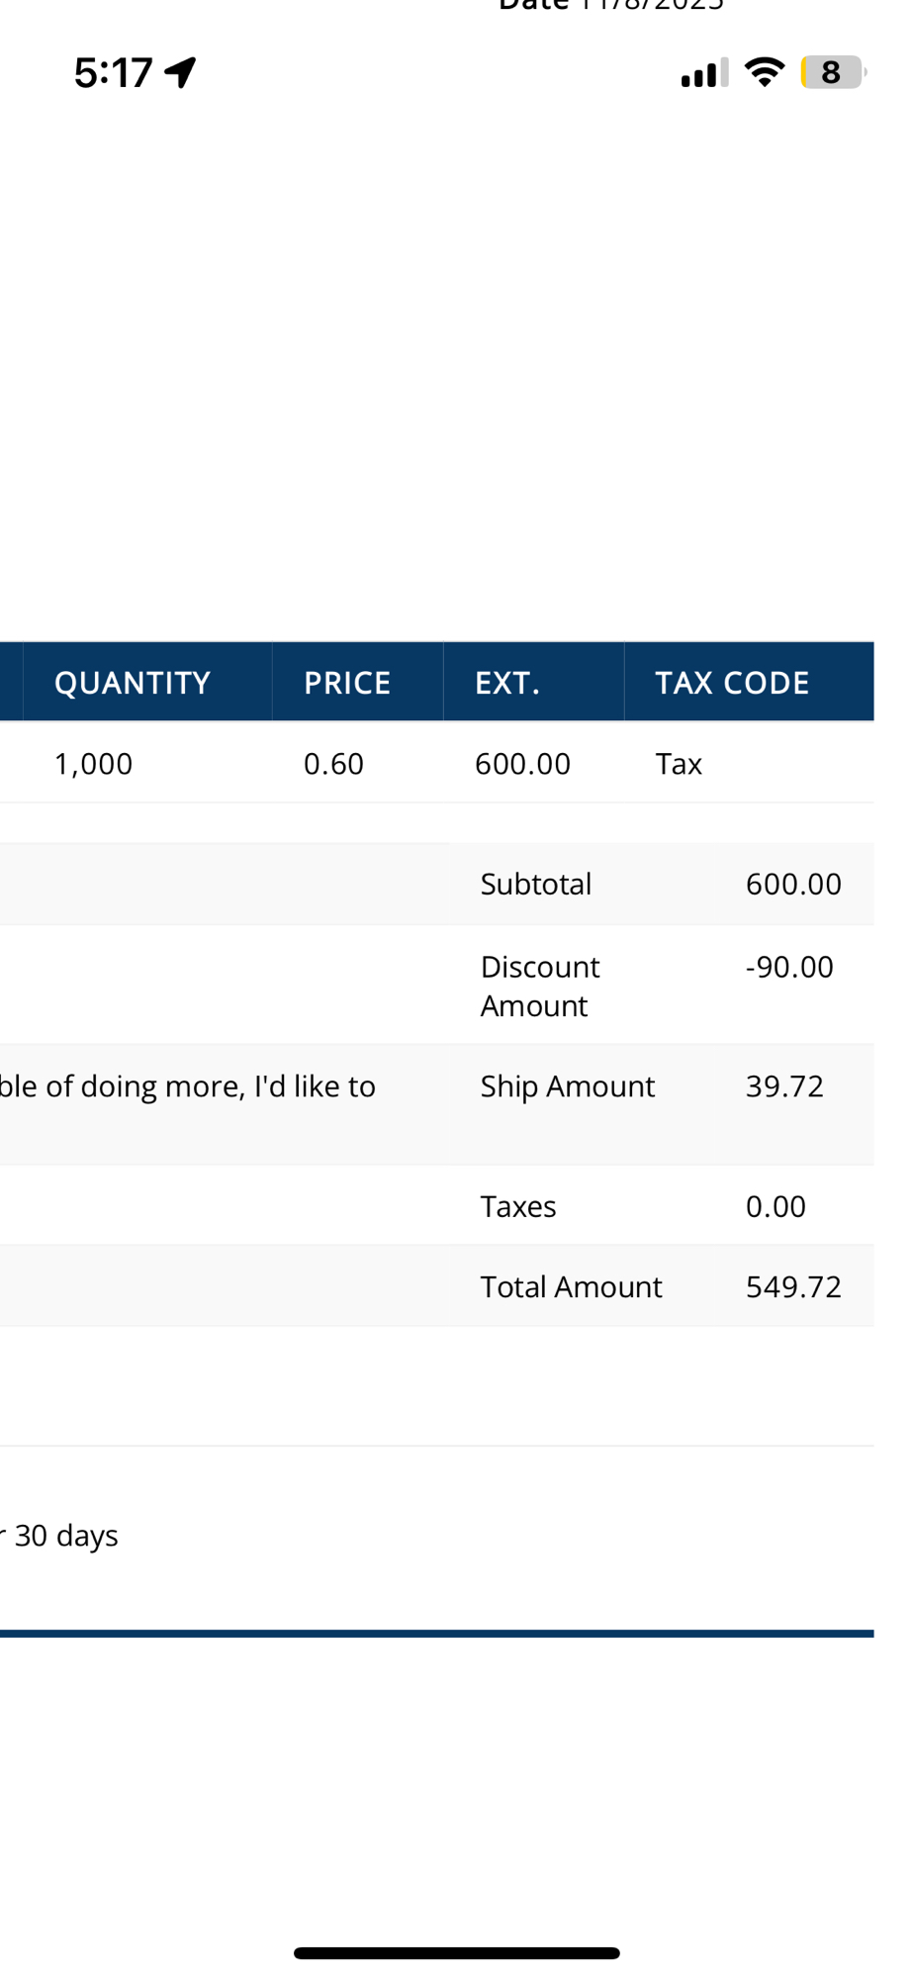Tap the location arrow in status bar
This screenshot has height=1979, width=913.
(x=181, y=72)
